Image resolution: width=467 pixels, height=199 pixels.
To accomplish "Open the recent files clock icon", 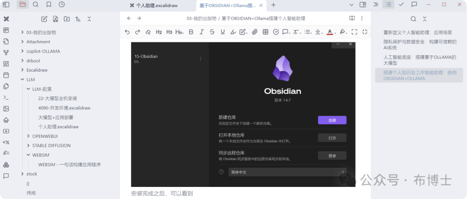I will click(x=62, y=4).
